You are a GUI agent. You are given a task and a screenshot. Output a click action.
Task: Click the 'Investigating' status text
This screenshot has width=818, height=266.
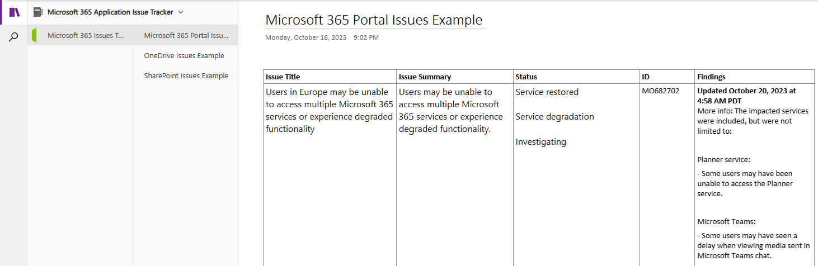point(540,141)
